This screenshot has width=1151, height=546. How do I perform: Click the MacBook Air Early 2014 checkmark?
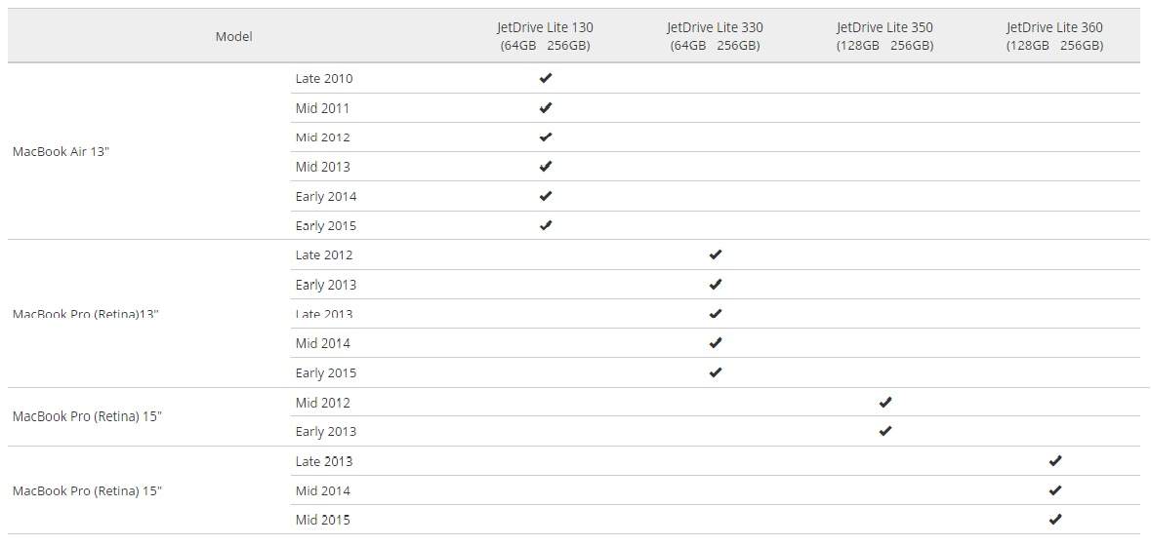(x=546, y=196)
